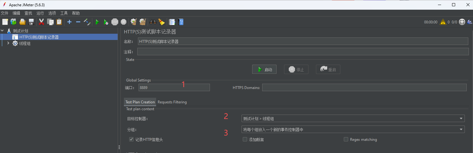Toggle element enabled state icon
Viewport: 473px width, 153px height.
[x=87, y=22]
